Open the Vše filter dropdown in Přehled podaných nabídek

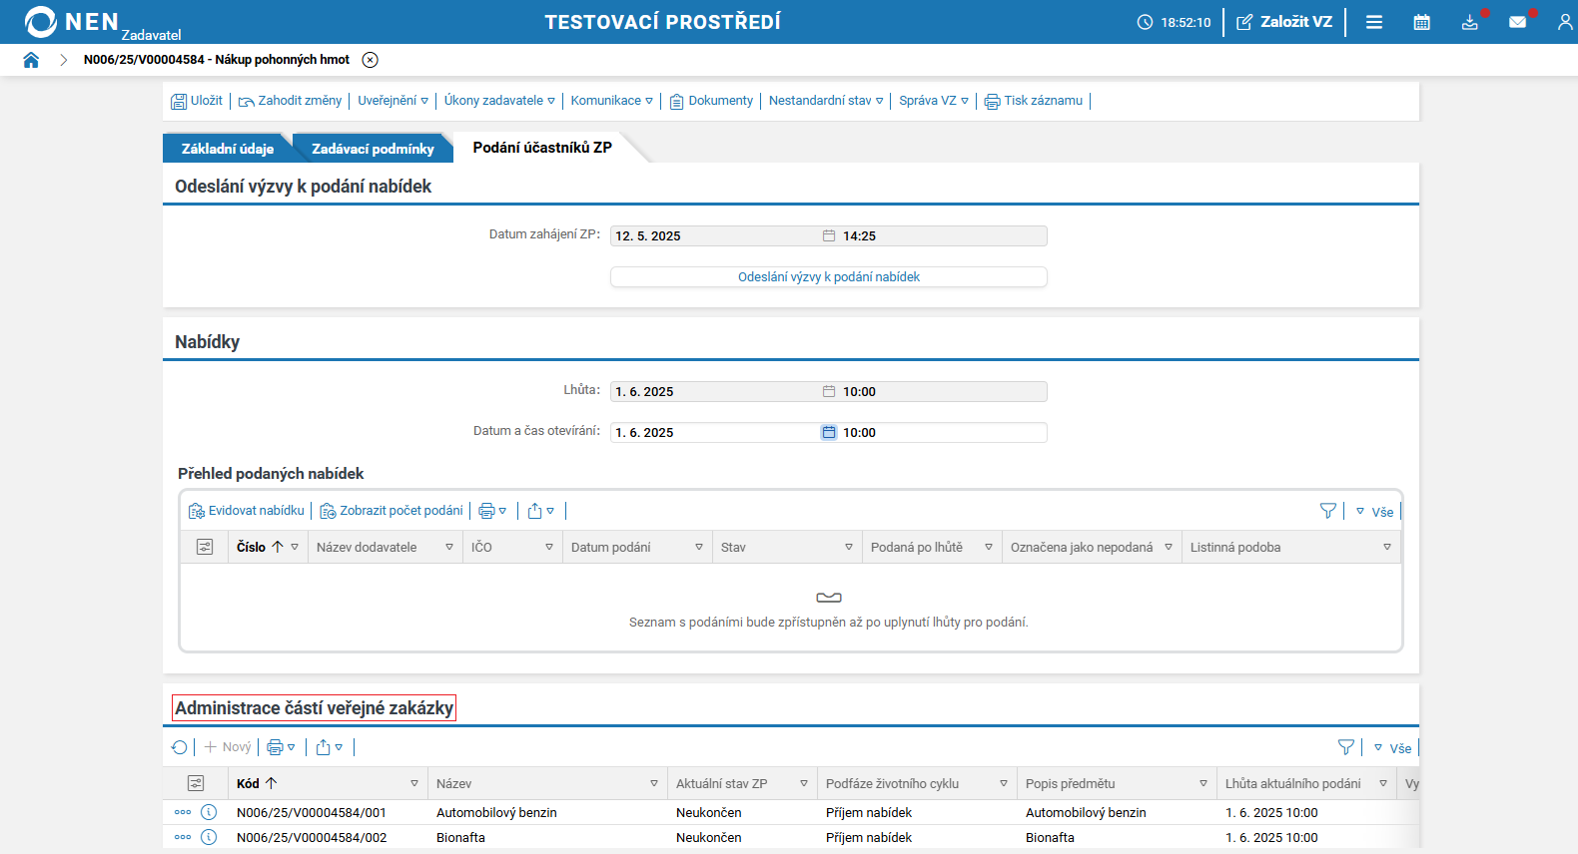pos(1374,512)
